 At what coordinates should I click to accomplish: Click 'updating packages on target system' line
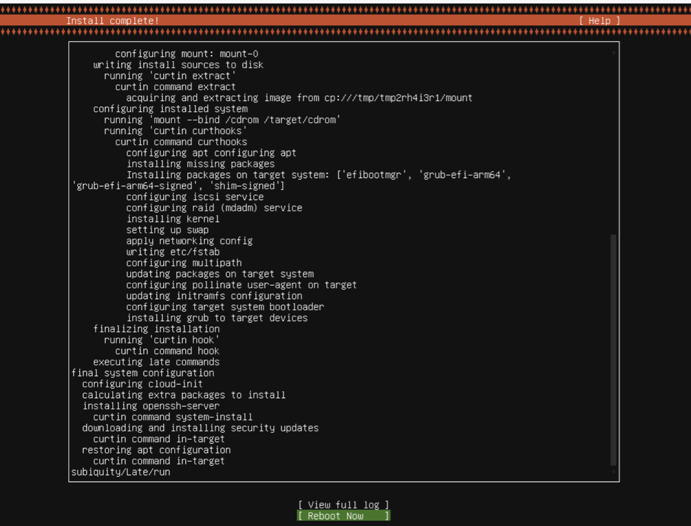pos(220,274)
